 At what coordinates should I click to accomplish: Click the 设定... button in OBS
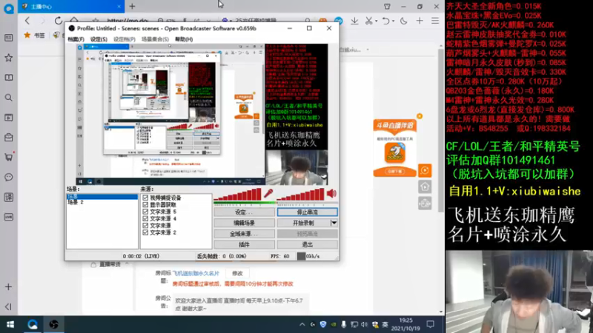(x=245, y=212)
